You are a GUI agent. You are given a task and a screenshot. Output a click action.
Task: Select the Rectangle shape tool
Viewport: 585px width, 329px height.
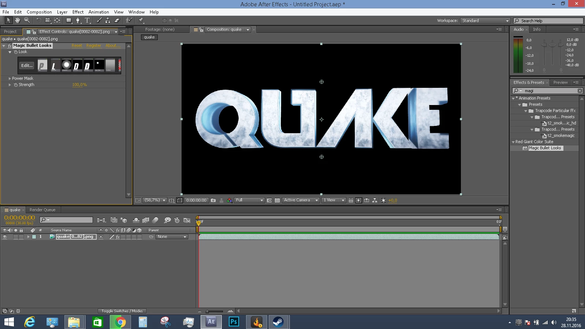(x=69, y=20)
